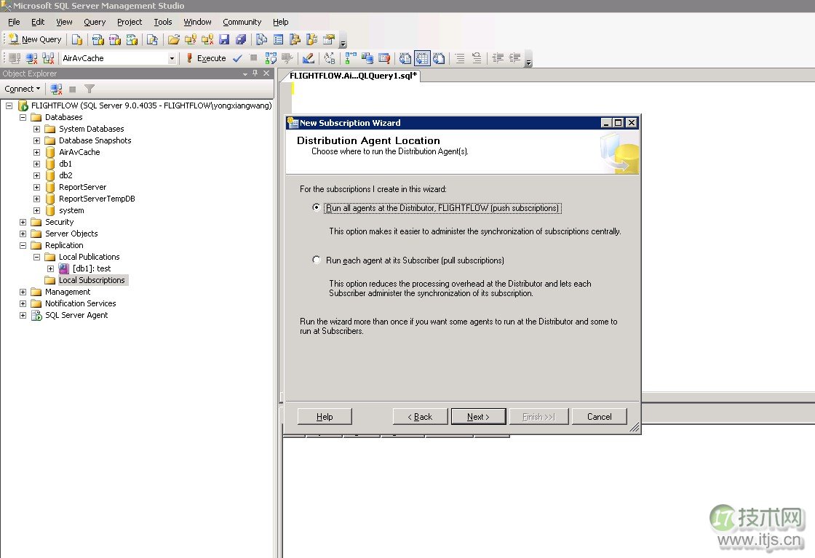The width and height of the screenshot is (815, 558).
Task: Click the Open File folder icon
Action: (x=174, y=39)
